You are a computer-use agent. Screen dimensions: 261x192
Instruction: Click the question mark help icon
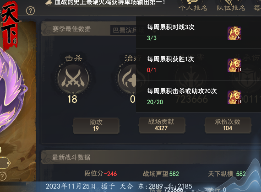[31, 11]
